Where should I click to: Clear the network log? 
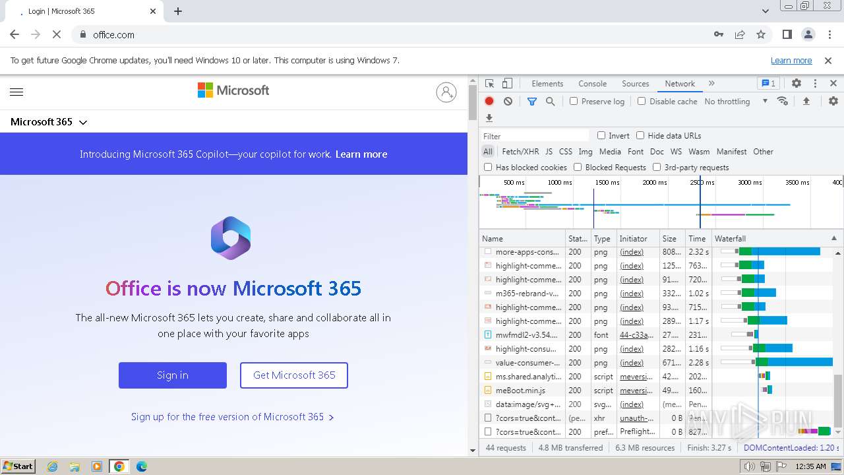tap(508, 101)
